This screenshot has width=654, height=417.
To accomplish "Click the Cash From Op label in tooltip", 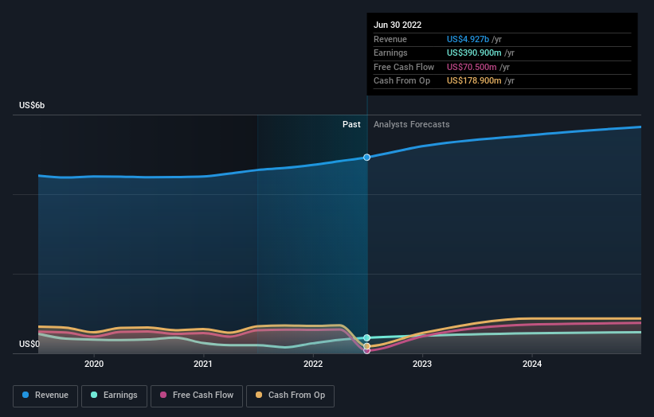I will click(x=401, y=81).
